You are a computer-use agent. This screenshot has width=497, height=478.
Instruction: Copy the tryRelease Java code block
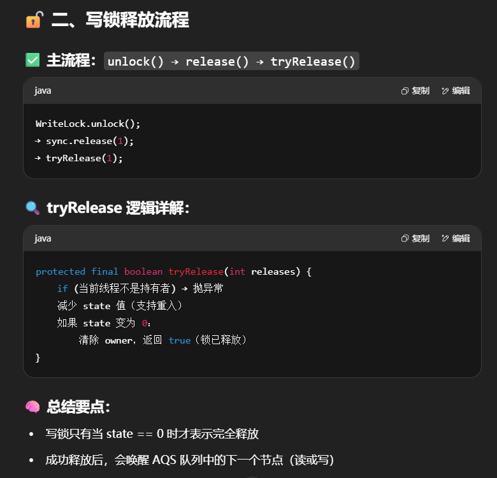pos(415,238)
